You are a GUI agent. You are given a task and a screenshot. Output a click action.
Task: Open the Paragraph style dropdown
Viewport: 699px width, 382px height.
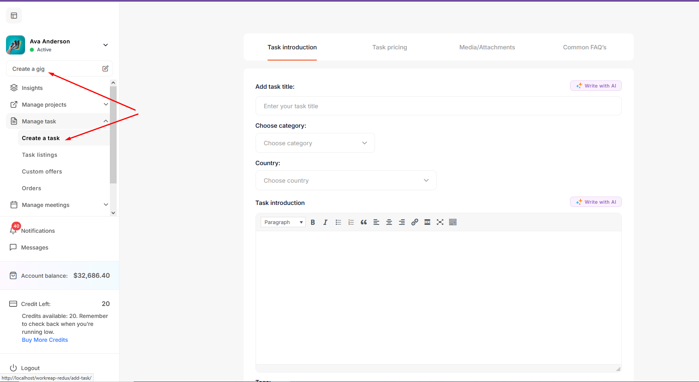pos(283,222)
